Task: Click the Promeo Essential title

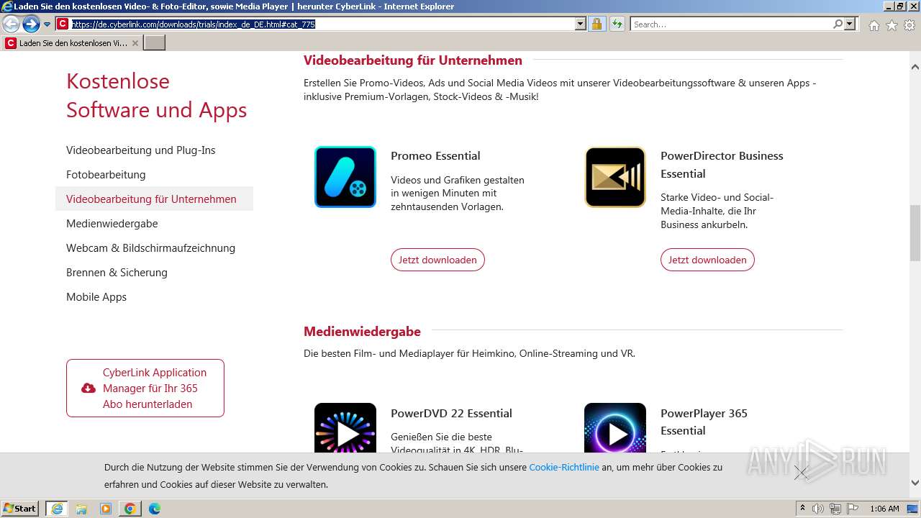Action: click(x=435, y=155)
